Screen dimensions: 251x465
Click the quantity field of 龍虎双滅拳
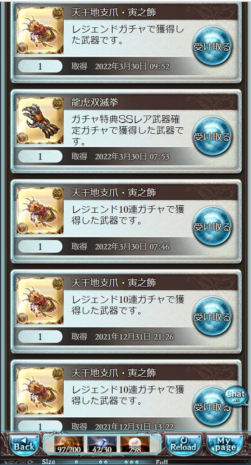(x=40, y=156)
